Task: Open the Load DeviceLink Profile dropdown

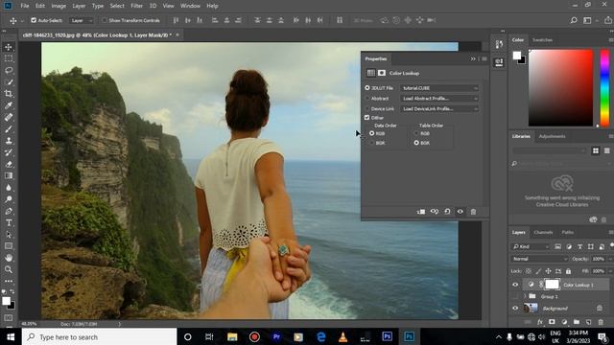Action: [439, 108]
